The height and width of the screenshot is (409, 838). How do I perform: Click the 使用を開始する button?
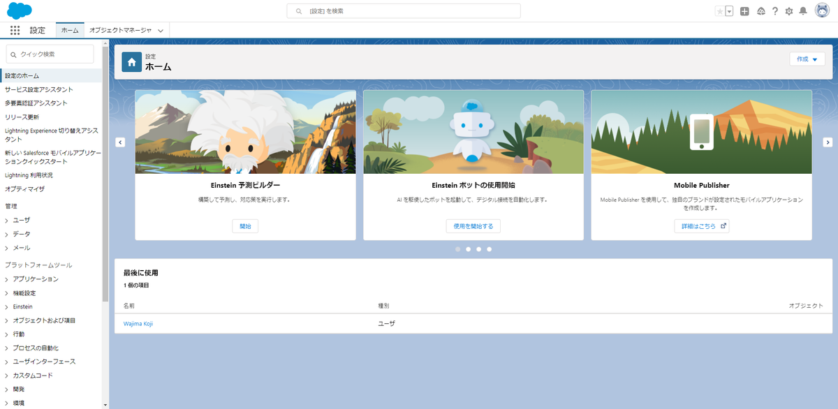(x=473, y=226)
